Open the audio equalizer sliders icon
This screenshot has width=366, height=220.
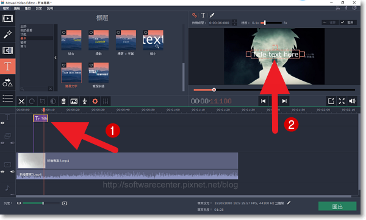(x=106, y=101)
